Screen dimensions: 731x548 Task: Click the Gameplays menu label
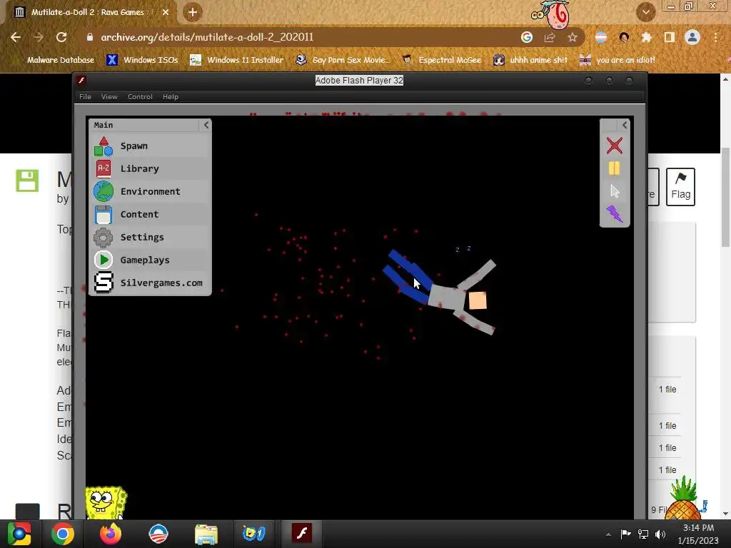[145, 260]
